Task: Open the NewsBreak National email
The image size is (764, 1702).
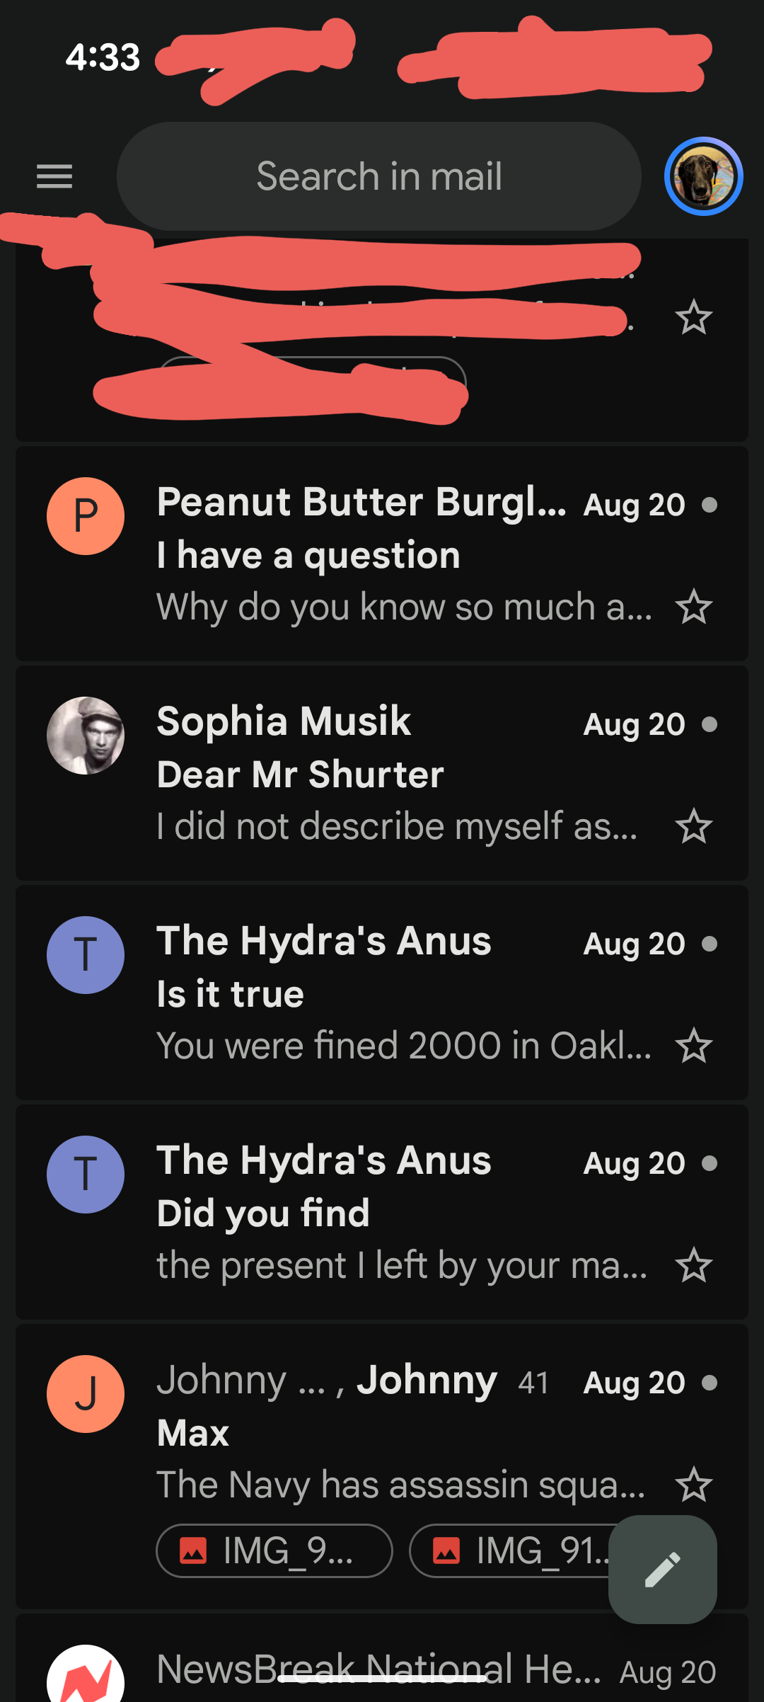Action: tap(382, 1659)
